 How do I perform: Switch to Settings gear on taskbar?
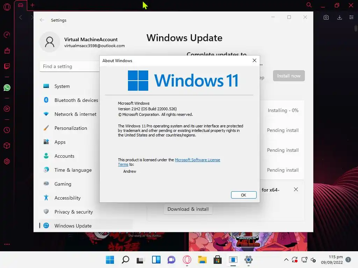tap(249, 260)
